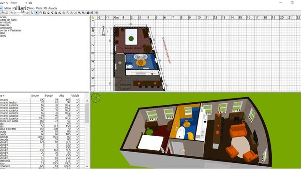
Task: Open the Editar menu
Action: point(8,8)
